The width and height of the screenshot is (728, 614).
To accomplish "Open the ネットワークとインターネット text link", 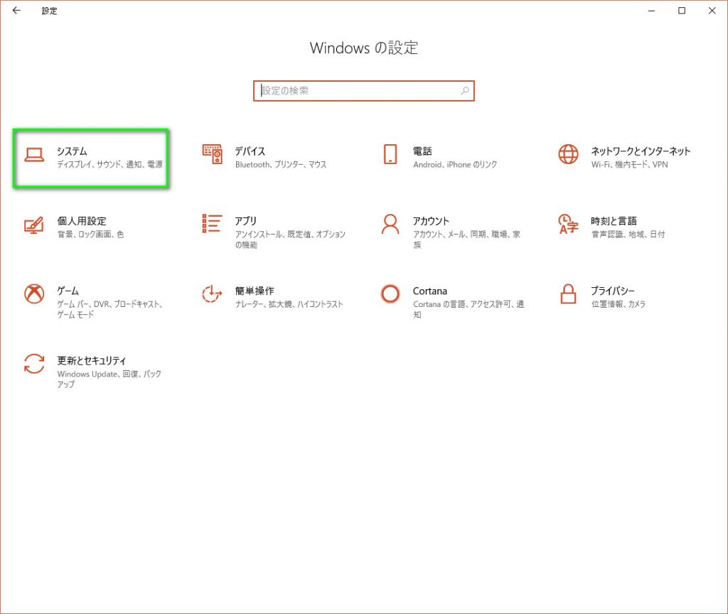I will coord(641,151).
